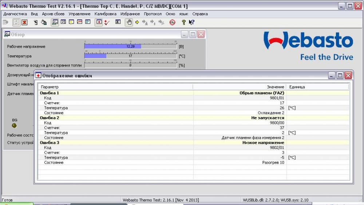Image resolution: width=364 pixels, height=205 pixels.
Task: Toggle the error display toolbar icon
Action: tap(99, 22)
